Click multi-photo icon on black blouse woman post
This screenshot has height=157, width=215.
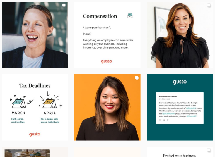(x=209, y=5)
